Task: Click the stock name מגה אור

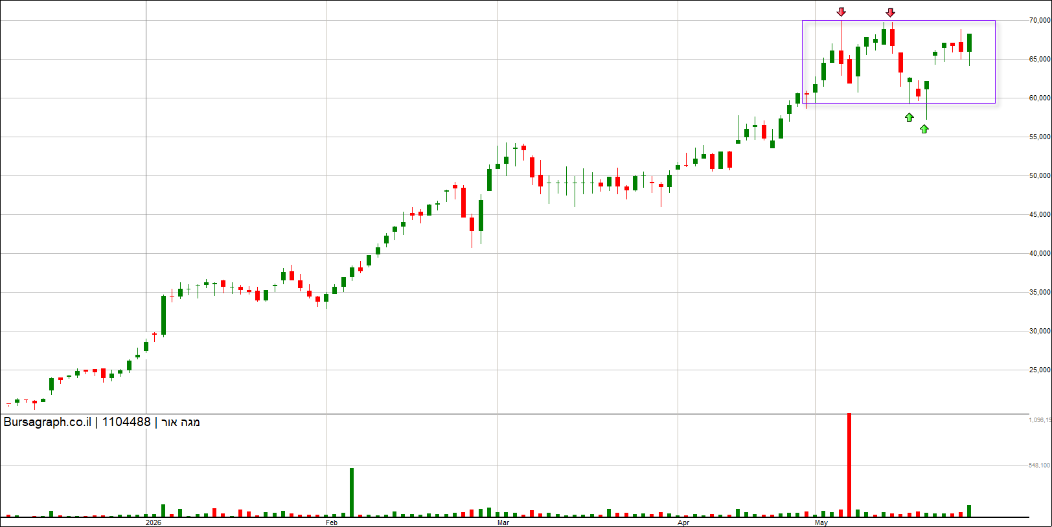Action: (x=181, y=422)
